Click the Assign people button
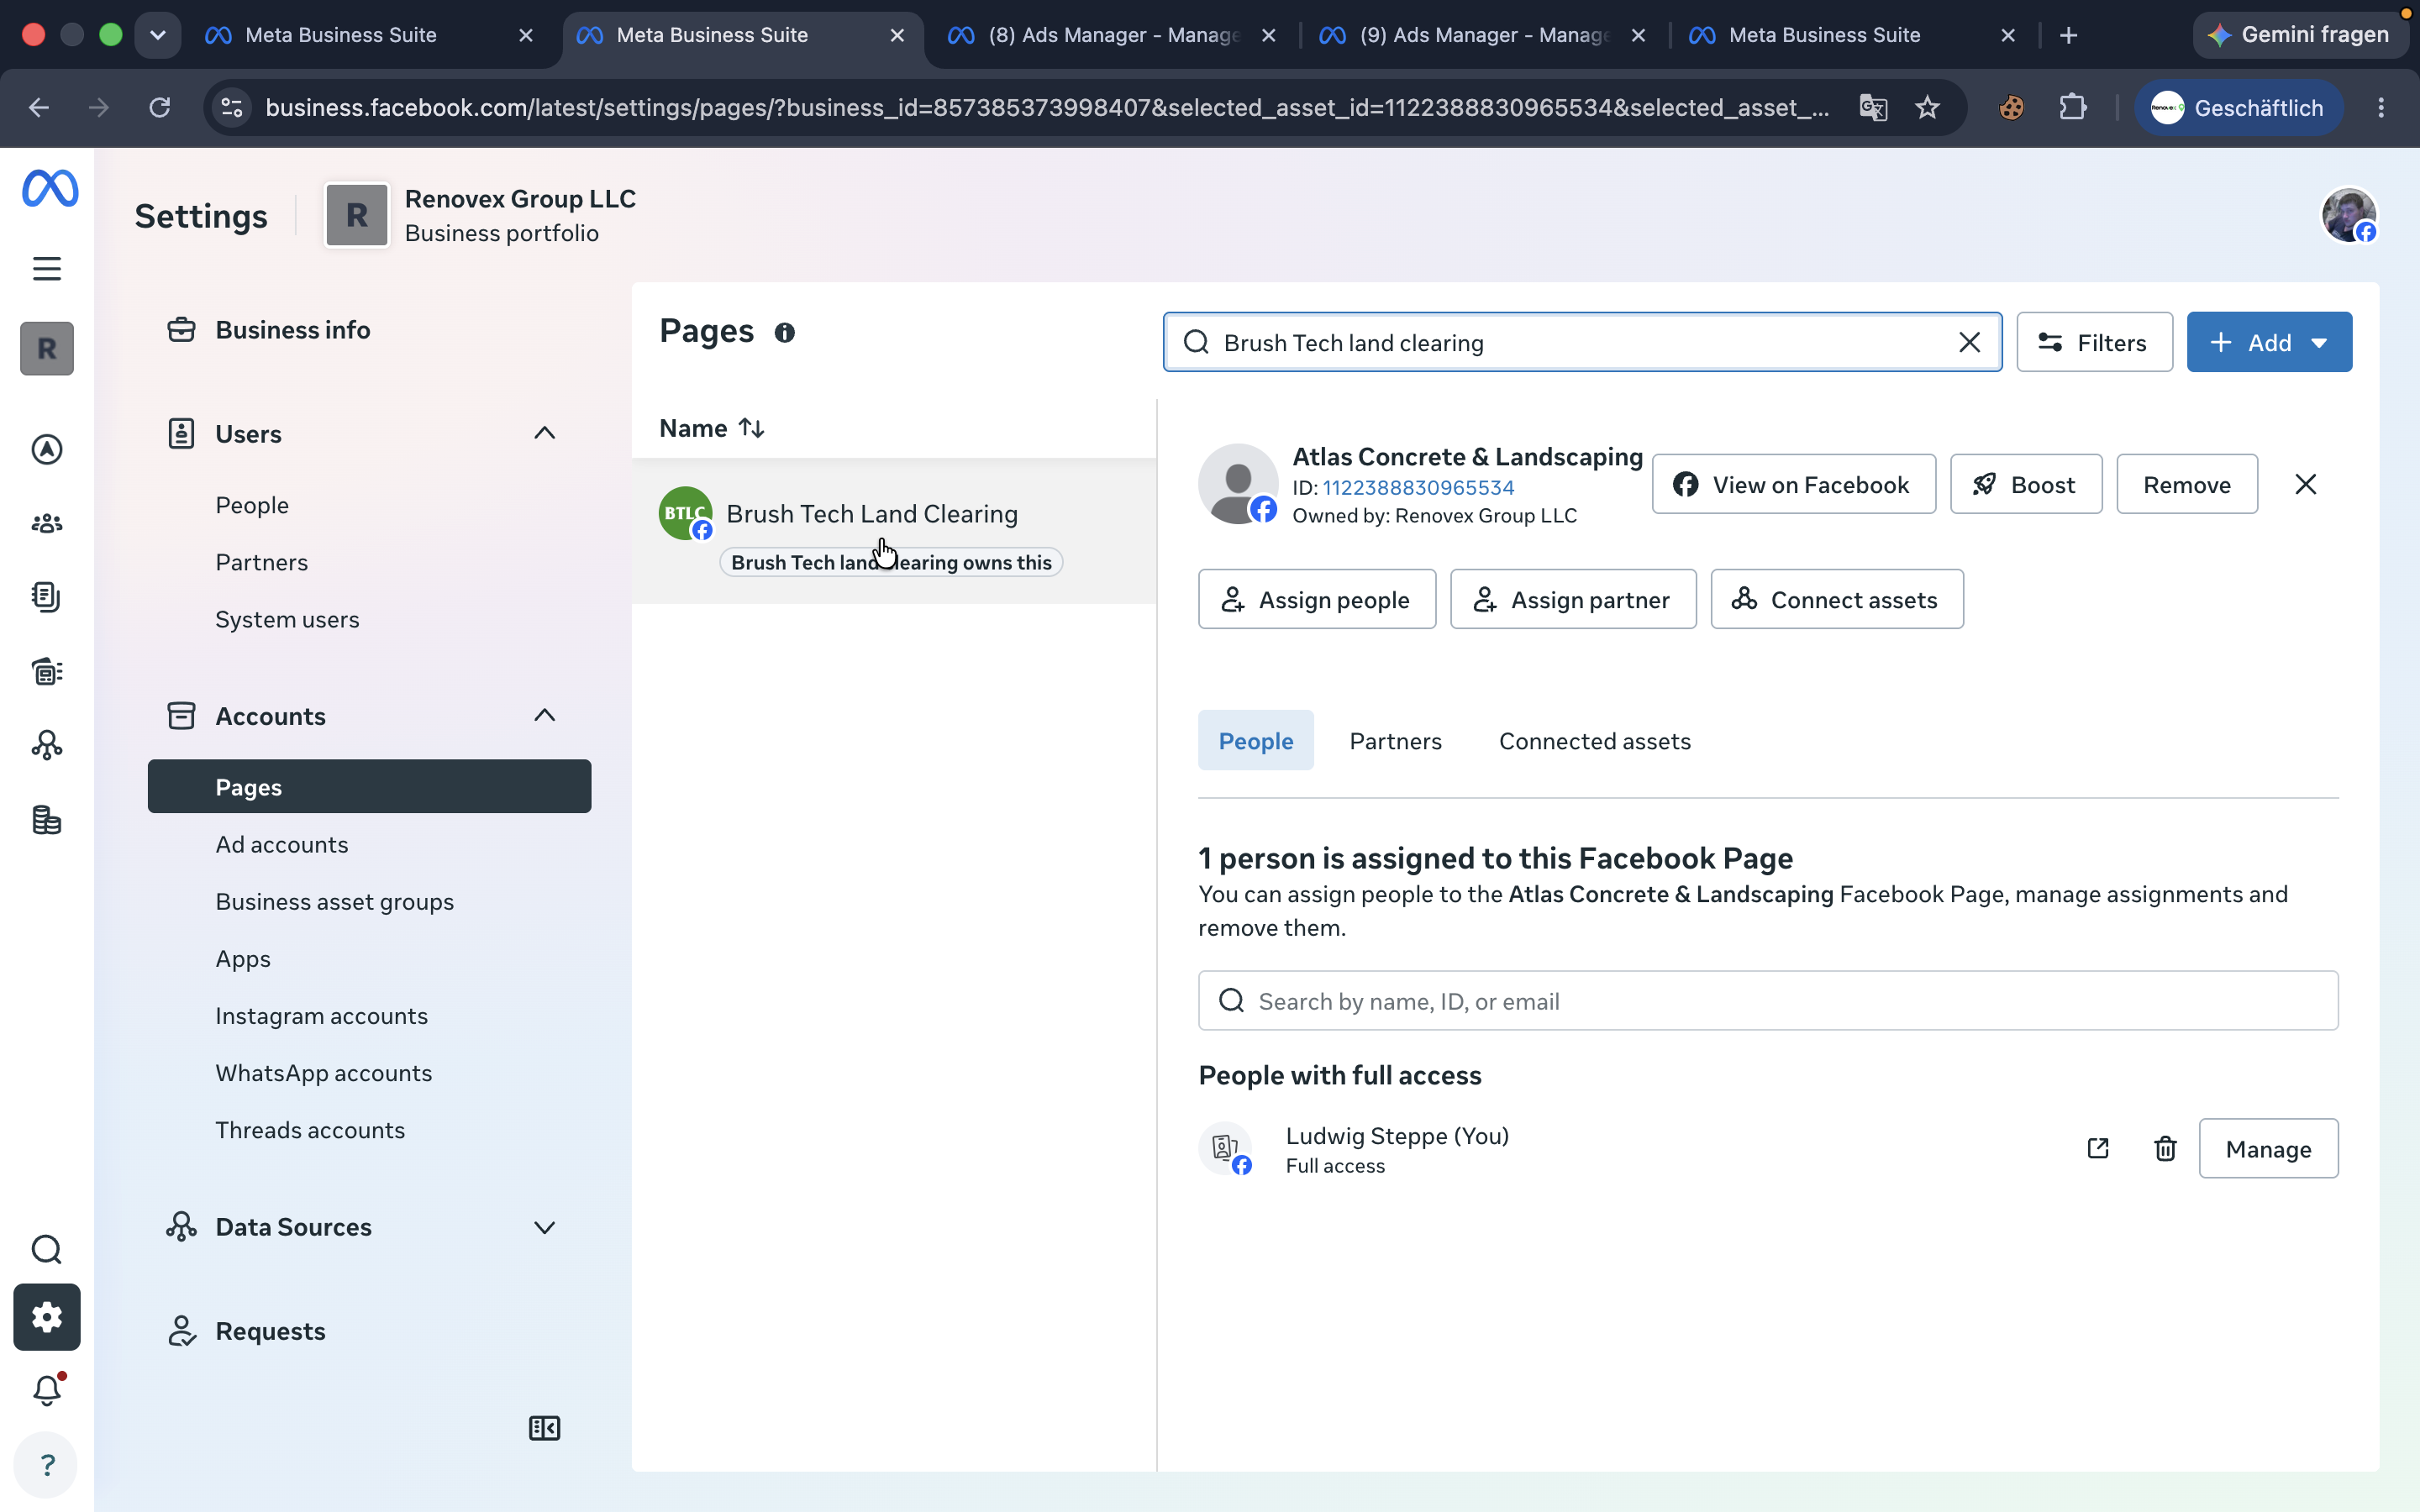Screen dimensions: 2420x1512 pos(1317,599)
